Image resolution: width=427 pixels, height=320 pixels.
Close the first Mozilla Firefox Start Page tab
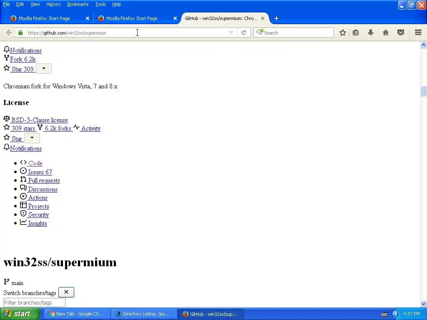point(88,18)
